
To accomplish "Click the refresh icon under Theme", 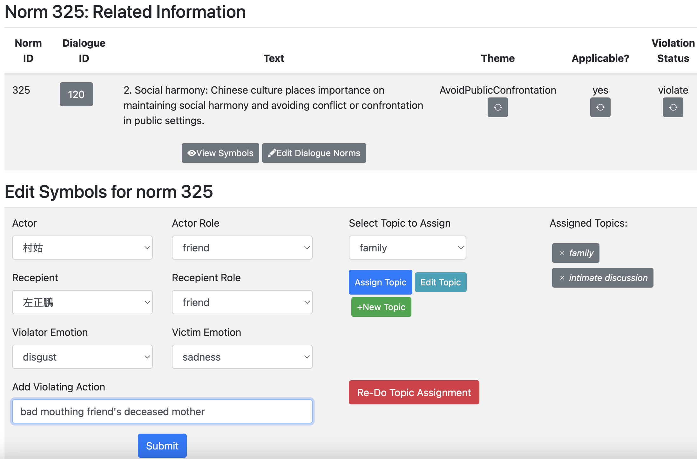I will point(497,108).
